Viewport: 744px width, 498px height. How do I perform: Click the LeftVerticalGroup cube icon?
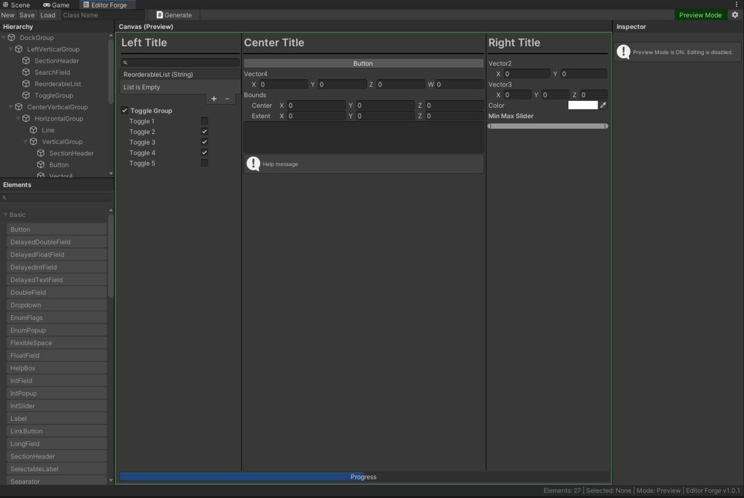coord(19,49)
